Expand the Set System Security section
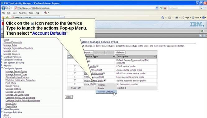 point(2,63)
